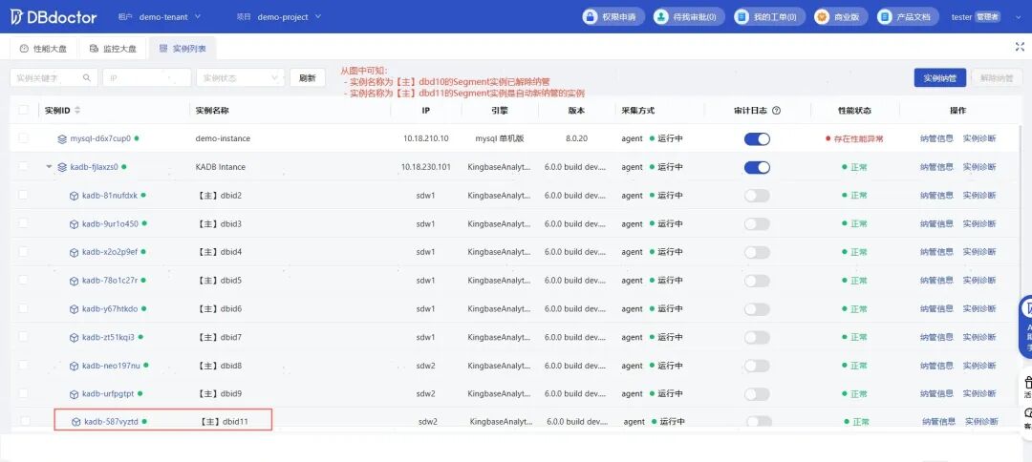This screenshot has height=462, width=1032.
Task: Click the cube icon of kadb-y67htkdo
Action: click(74, 309)
